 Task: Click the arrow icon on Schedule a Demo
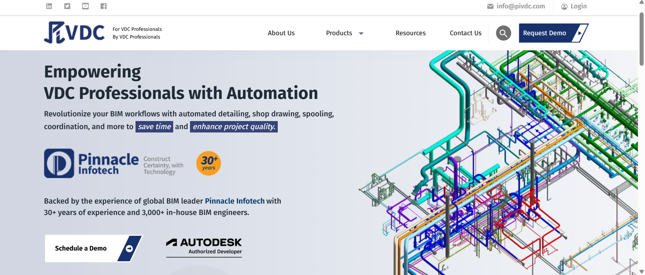click(x=129, y=249)
